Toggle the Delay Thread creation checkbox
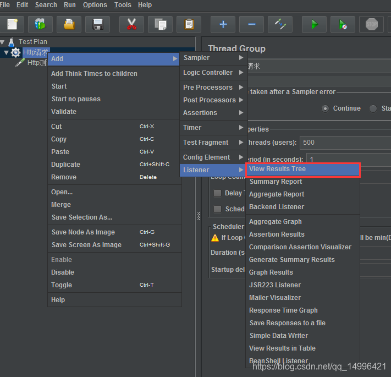Screen dimensions: 391x377 pyautogui.click(x=217, y=193)
